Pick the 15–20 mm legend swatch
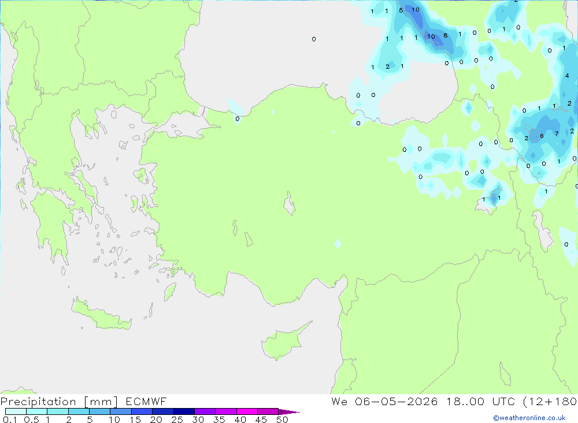578x423 pixels. (142, 411)
